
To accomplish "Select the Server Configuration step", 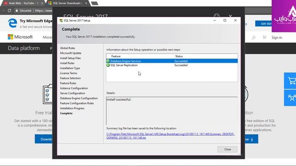I will [73, 93].
